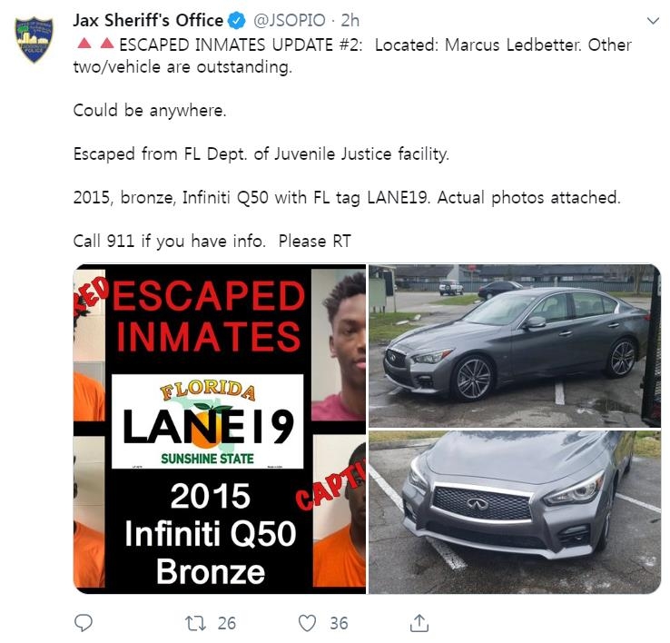
Task: Click the retweet count 26
Action: (x=226, y=623)
